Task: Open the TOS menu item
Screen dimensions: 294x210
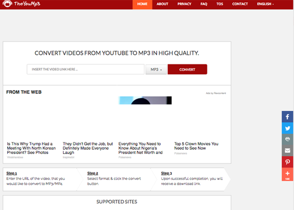Action: click(x=220, y=4)
